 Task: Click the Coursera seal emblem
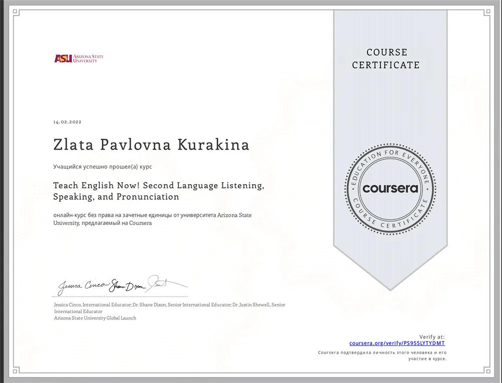coord(390,189)
